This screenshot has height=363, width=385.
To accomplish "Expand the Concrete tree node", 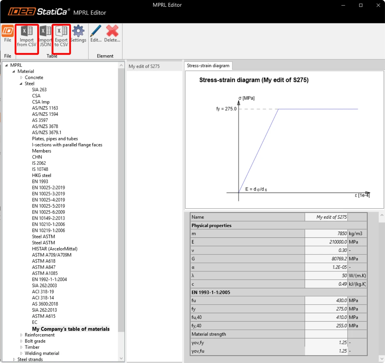I will [x=21, y=78].
